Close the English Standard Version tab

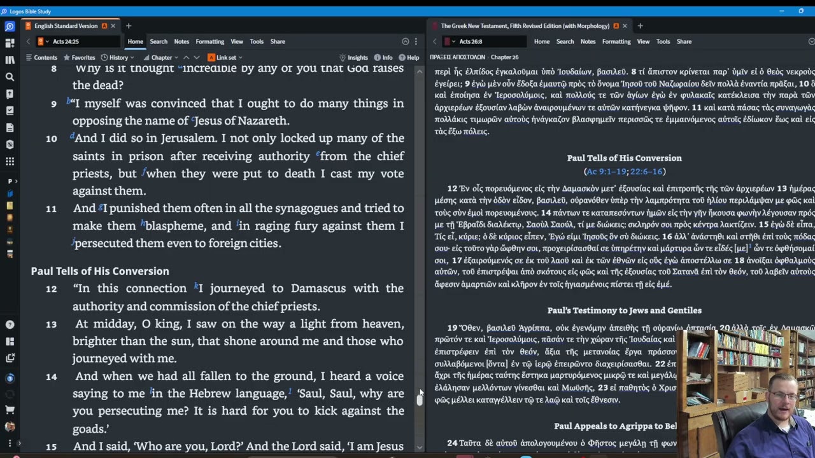(113, 26)
